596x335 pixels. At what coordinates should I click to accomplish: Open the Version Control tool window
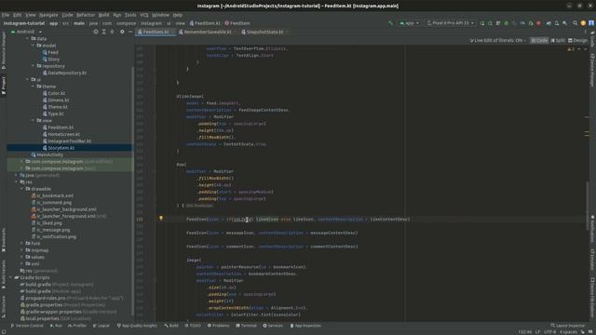27,326
